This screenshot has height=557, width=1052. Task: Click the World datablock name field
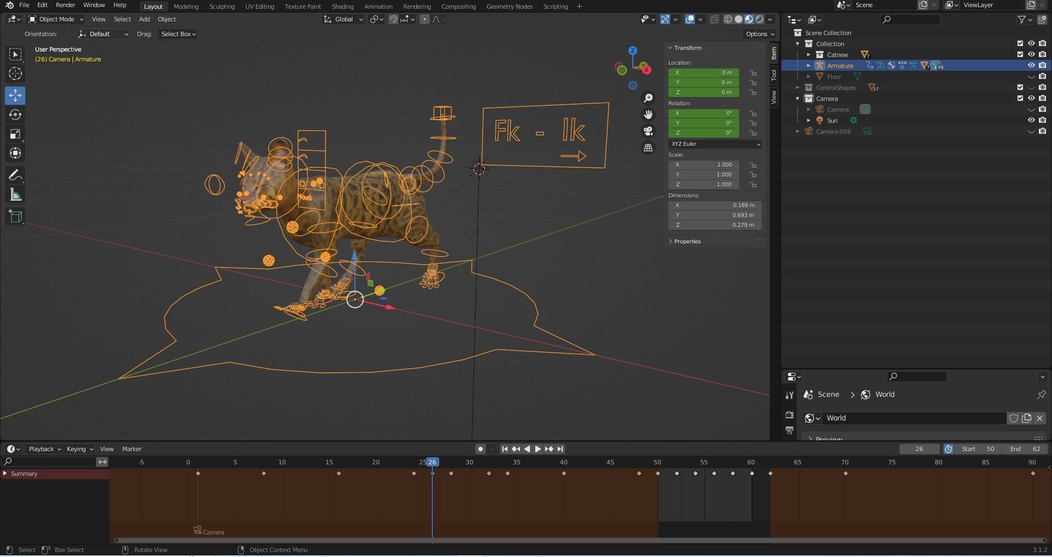click(x=914, y=418)
